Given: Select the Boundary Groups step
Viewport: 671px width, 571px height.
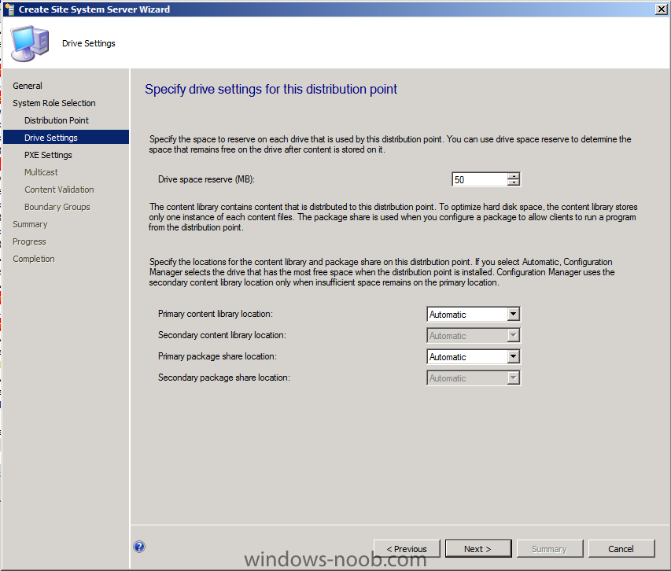Looking at the screenshot, I should 57,207.
